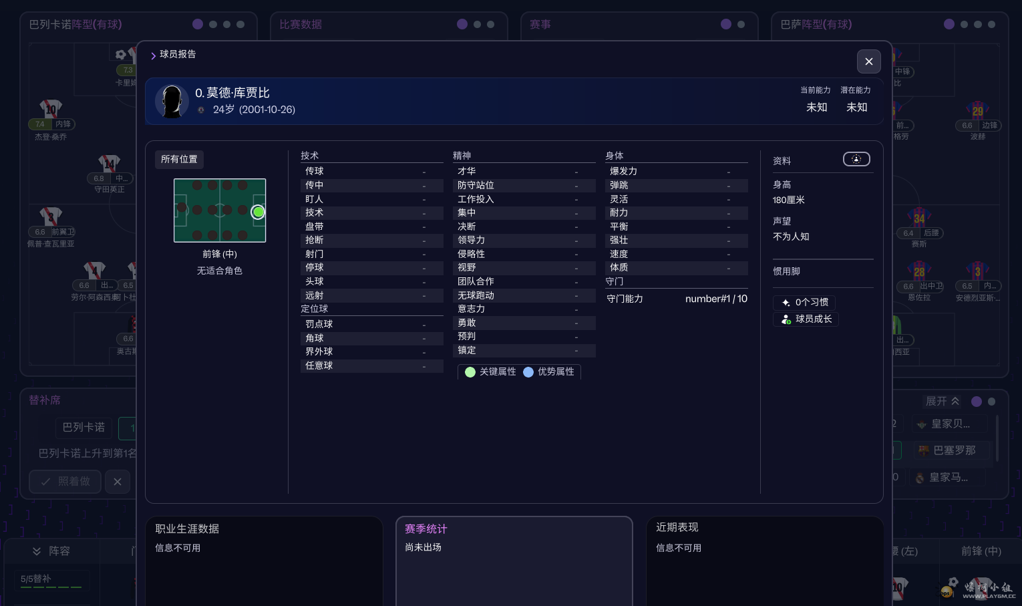Click the green 前锋(中) dot on the pitch

258,212
